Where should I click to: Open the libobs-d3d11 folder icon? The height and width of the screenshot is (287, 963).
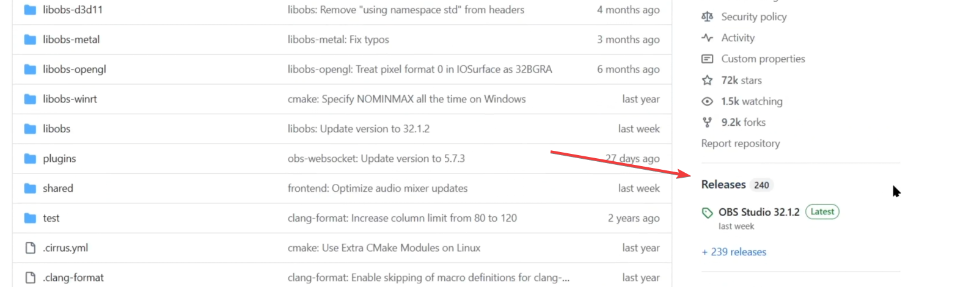click(x=30, y=10)
